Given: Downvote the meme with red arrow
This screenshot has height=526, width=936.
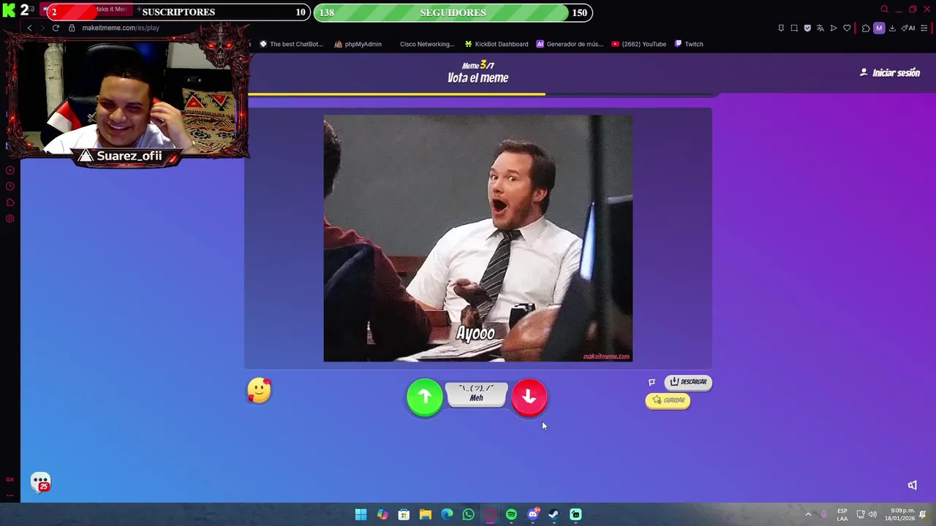Looking at the screenshot, I should pos(529,397).
